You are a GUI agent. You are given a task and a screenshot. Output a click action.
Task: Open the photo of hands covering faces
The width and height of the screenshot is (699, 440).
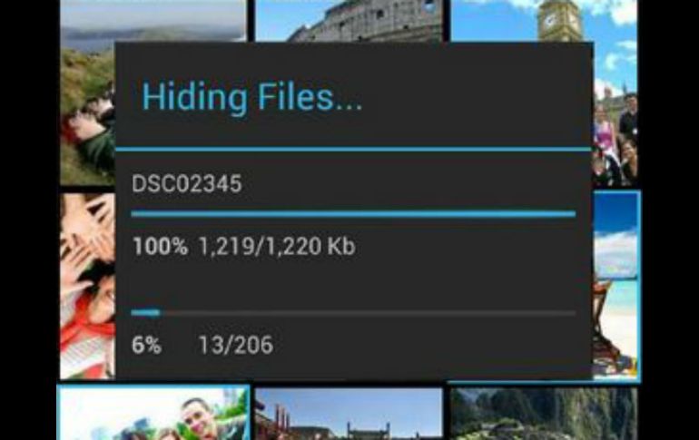[x=87, y=286]
